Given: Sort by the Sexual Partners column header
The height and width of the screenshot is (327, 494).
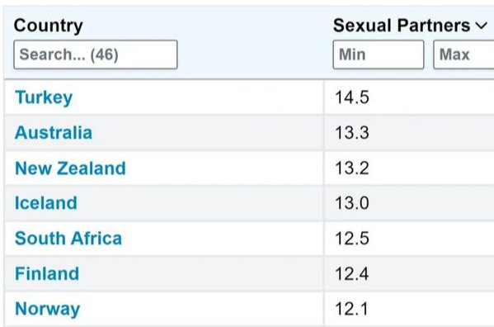Looking at the screenshot, I should (402, 26).
